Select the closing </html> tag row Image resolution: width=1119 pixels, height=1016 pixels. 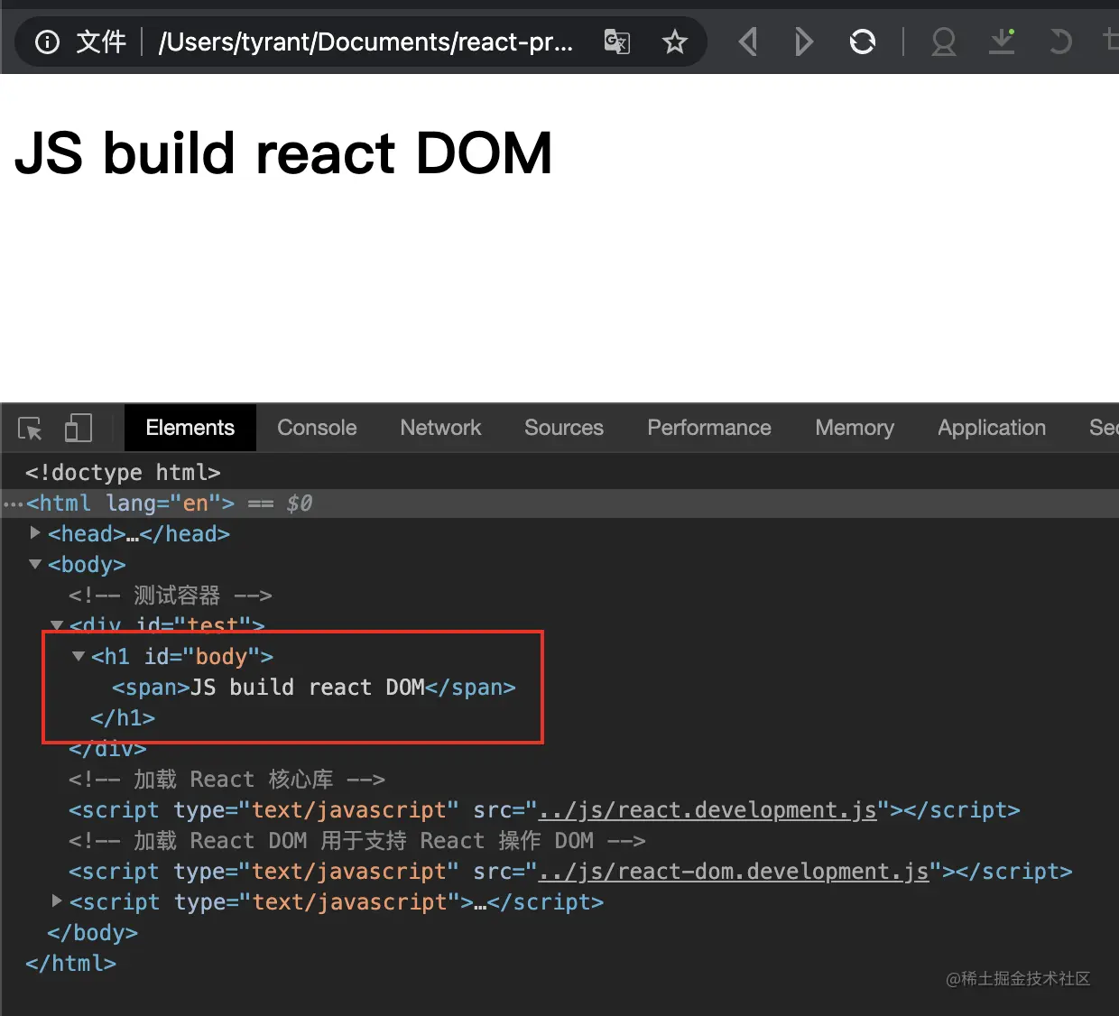70,963
